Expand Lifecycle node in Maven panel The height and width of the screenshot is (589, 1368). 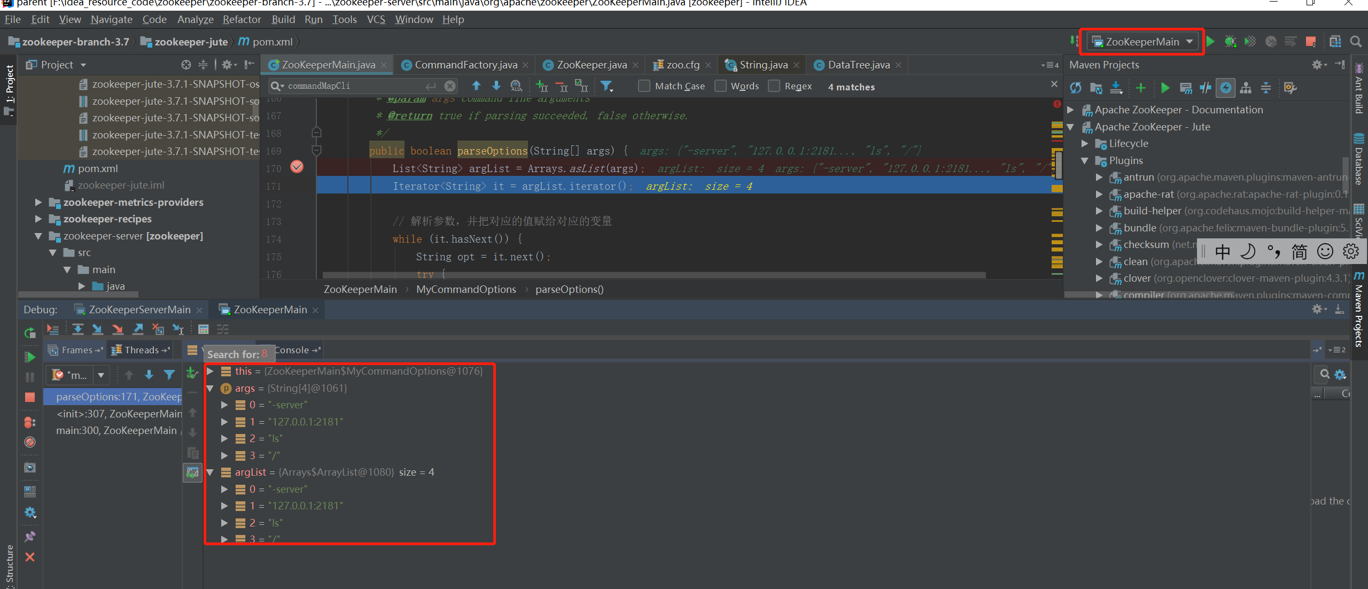click(x=1085, y=143)
